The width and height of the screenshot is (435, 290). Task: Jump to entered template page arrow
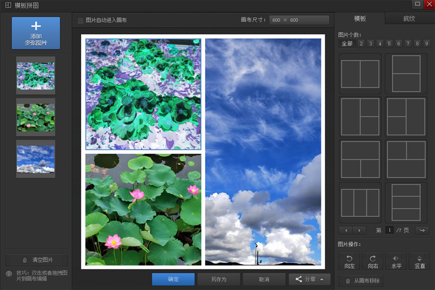click(422, 230)
